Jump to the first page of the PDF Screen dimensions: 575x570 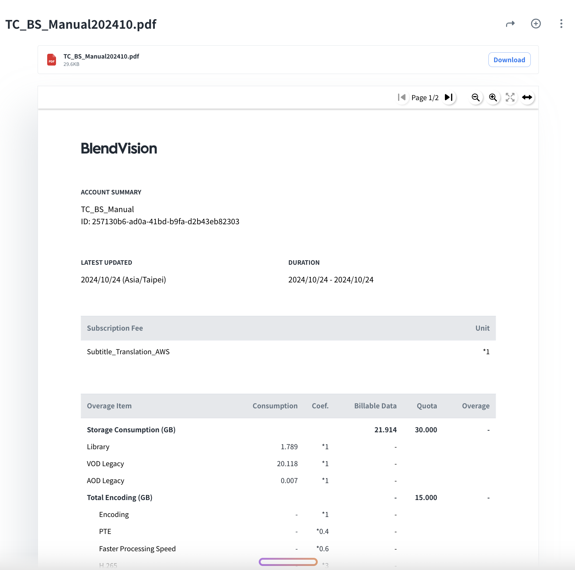[402, 97]
